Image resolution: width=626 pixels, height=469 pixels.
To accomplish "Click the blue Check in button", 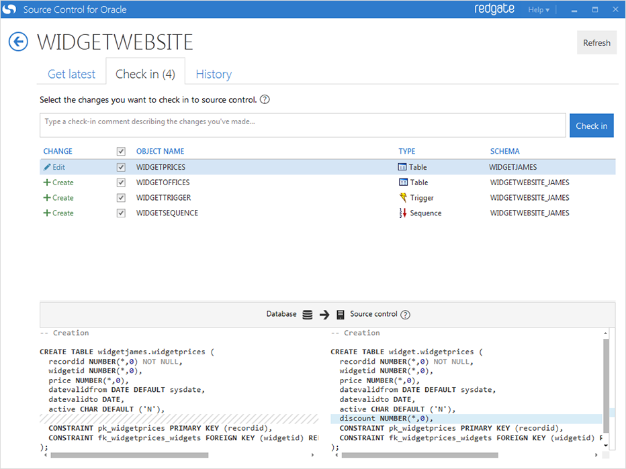I will pos(591,125).
